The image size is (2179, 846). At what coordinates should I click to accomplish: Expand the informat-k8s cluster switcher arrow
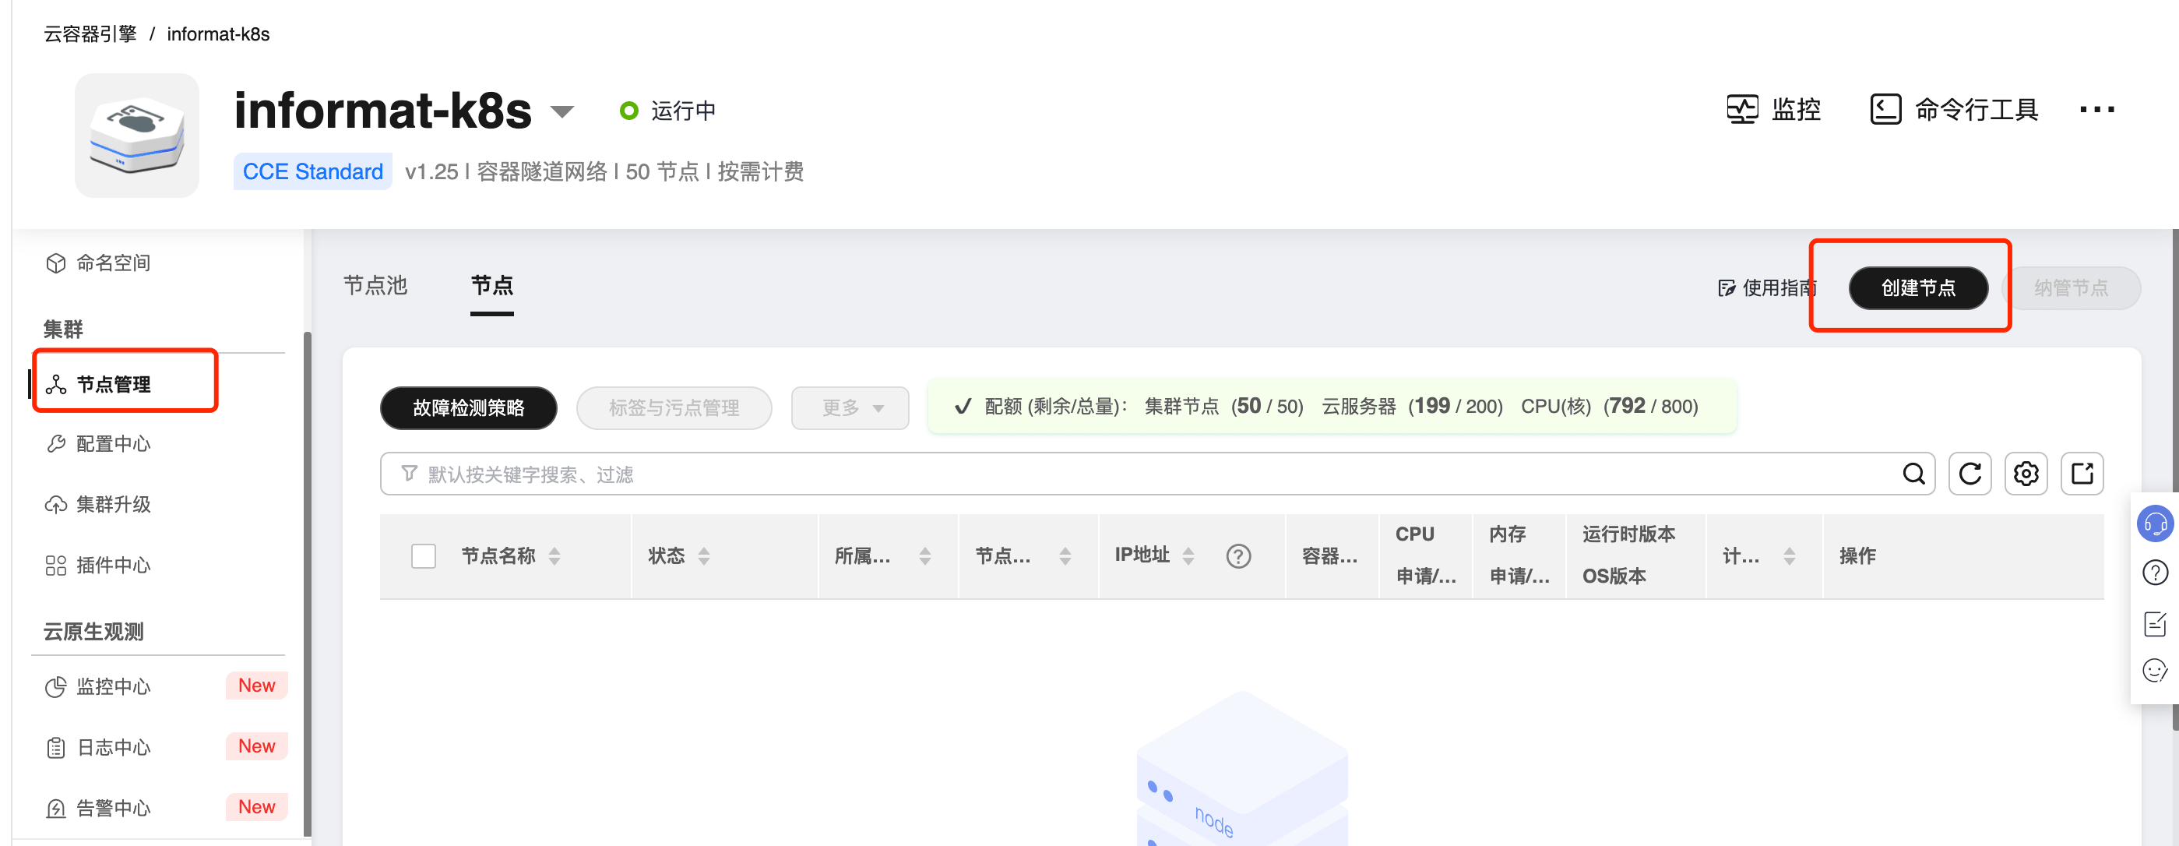tap(561, 111)
